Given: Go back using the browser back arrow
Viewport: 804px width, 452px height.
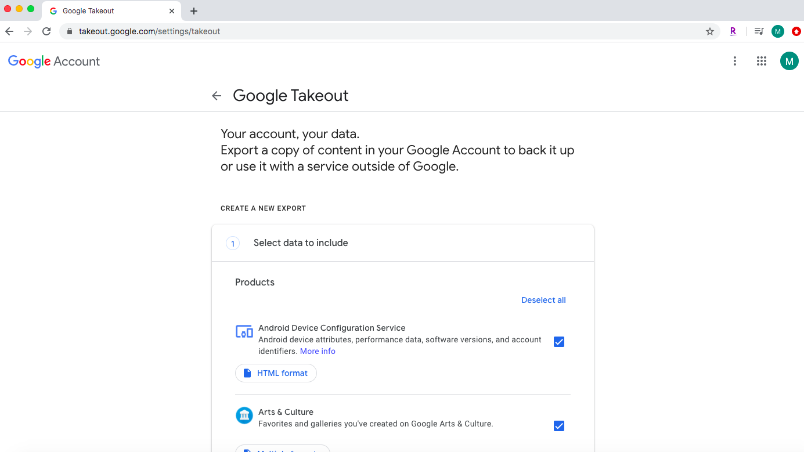Looking at the screenshot, I should click(9, 31).
